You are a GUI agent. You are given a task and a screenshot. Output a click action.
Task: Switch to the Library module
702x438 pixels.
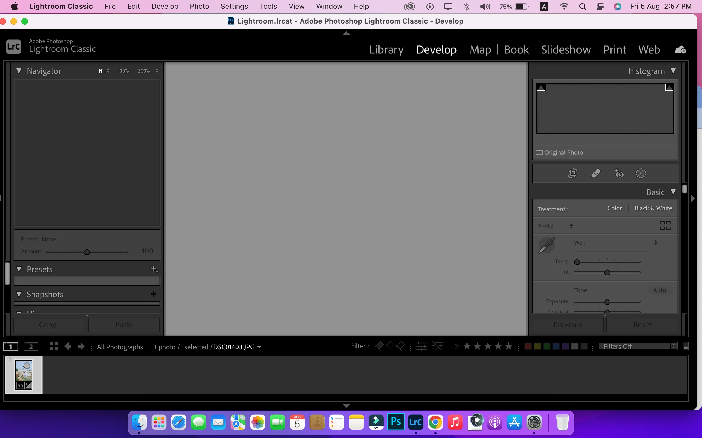point(386,50)
